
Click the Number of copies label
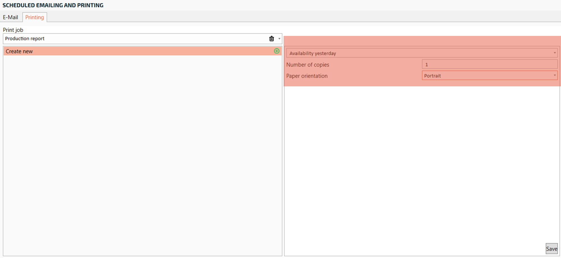point(308,65)
